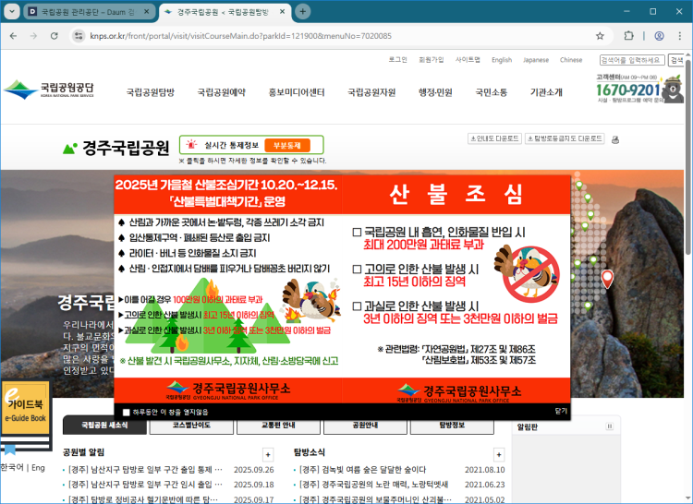Click the Korea National Park Service logo
Screen dimensions: 693x504
click(x=49, y=91)
